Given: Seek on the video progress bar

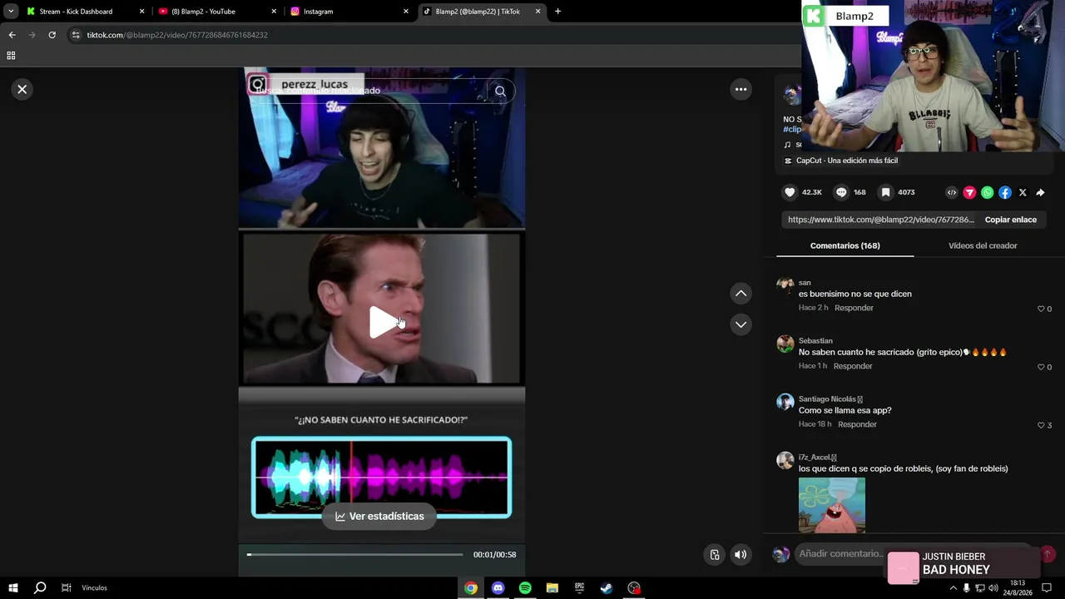Looking at the screenshot, I should click(354, 554).
